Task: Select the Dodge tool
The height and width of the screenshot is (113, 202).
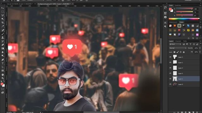Action: point(3,56)
